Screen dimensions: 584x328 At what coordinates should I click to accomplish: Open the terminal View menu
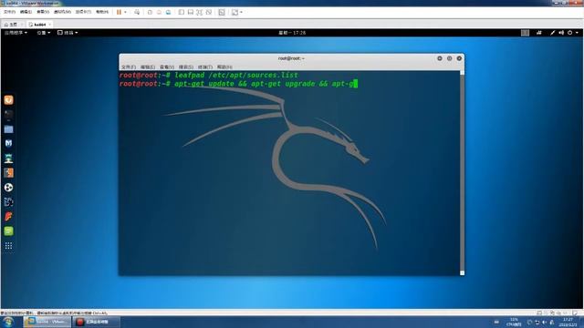(x=167, y=67)
